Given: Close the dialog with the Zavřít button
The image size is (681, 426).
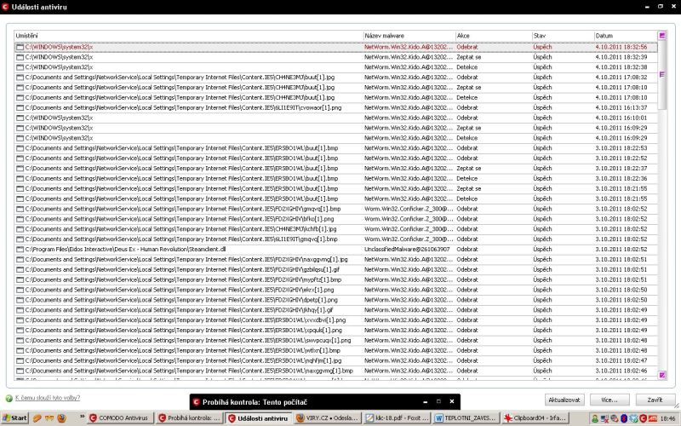Looking at the screenshot, I should coord(655,400).
